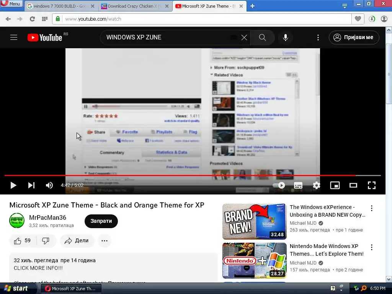Play the video
This screenshot has width=392, height=294.
(13, 185)
